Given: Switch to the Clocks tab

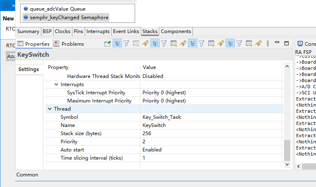Looking at the screenshot, I should click(63, 31).
